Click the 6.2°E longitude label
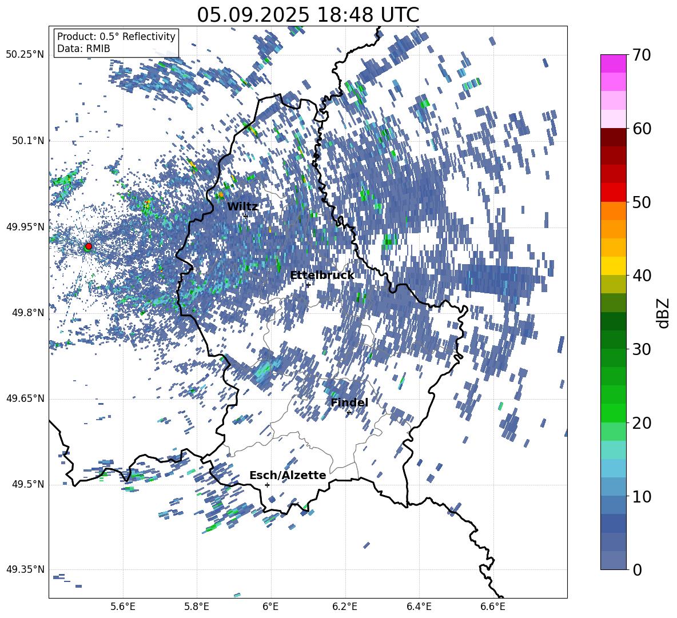 (345, 607)
